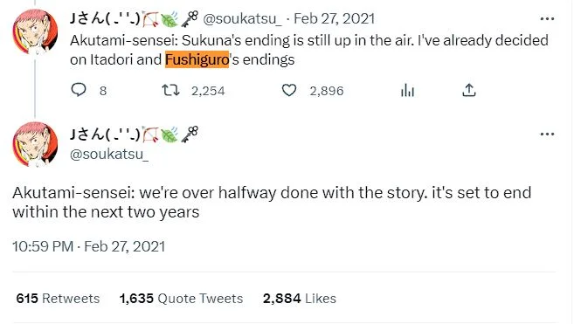
Task: Open more options on first tweet
Action: click(547, 18)
